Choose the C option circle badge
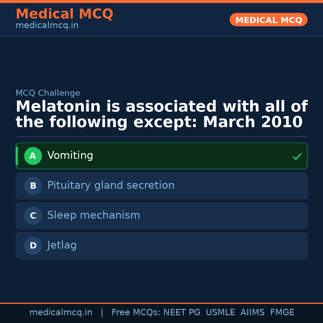The height and width of the screenshot is (323, 323). click(x=33, y=216)
